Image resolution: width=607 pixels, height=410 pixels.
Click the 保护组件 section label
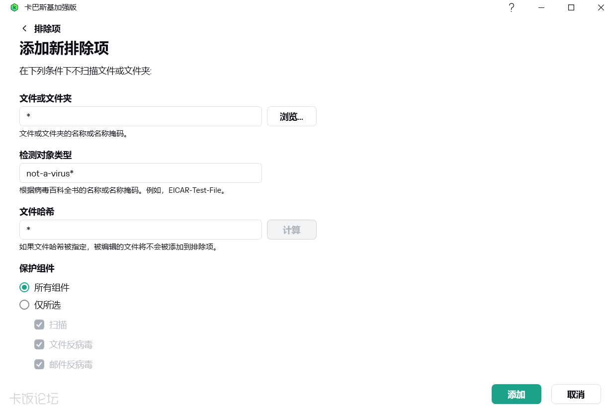tap(37, 268)
